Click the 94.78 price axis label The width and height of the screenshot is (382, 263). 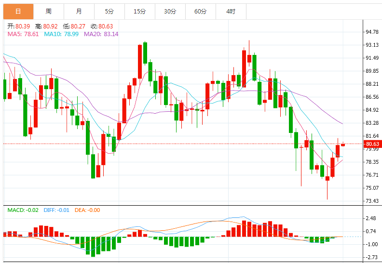pos(372,32)
